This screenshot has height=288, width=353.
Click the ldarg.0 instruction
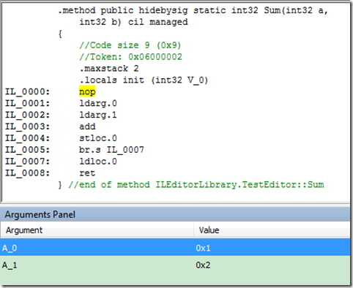pyautogui.click(x=98, y=103)
